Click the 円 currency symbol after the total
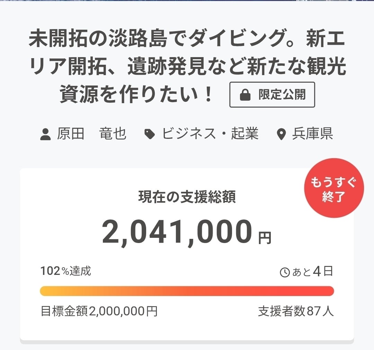This screenshot has height=350, width=374. pos(265,238)
